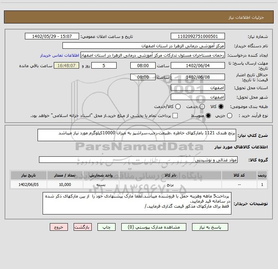Image resolution: width=278 pixels, height=269 pixels.
Task: Choose متوسط purchase process type
Action: click(208, 116)
